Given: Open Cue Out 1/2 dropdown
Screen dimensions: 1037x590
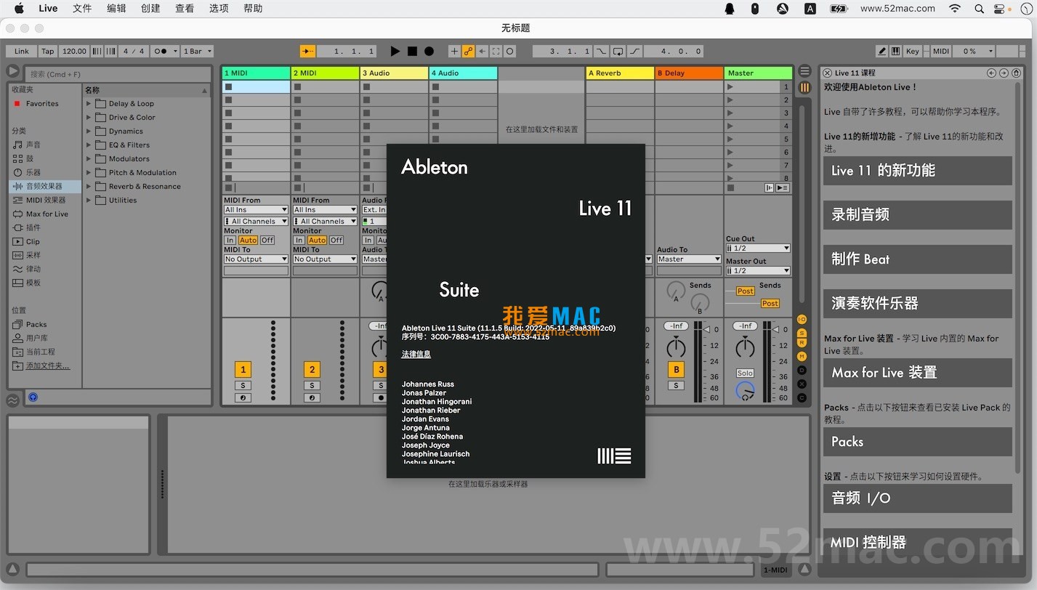Looking at the screenshot, I should click(758, 248).
